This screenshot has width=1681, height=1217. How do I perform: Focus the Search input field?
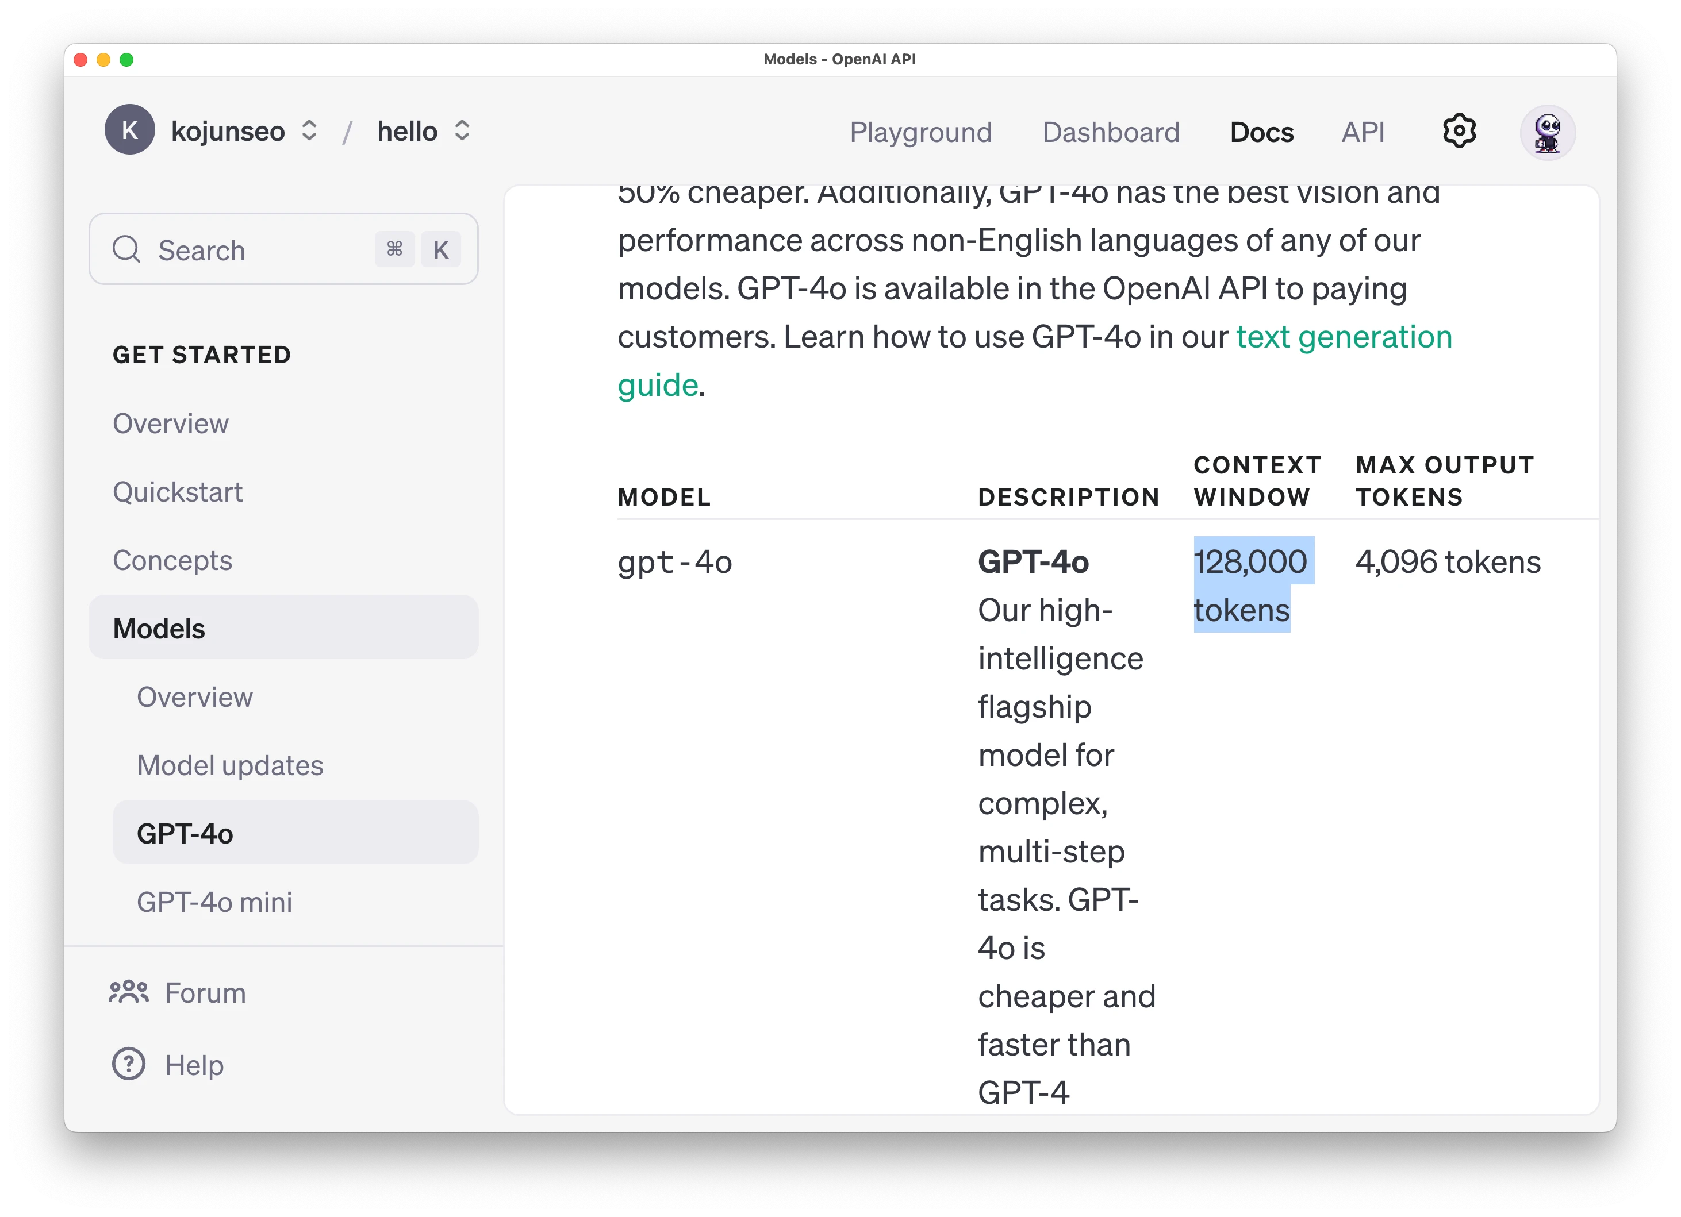click(283, 249)
